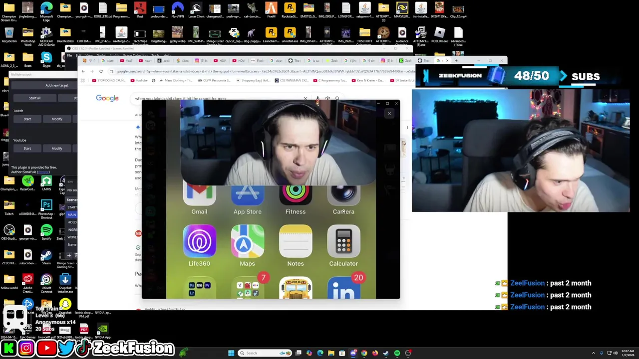Close the phone overlay with X button
The height and width of the screenshot is (359, 639).
coord(389,114)
